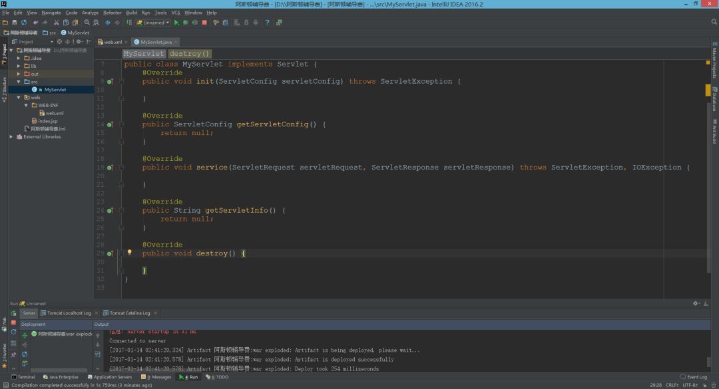Click the intention light bulb on line 29
The image size is (719, 389).
pos(129,253)
